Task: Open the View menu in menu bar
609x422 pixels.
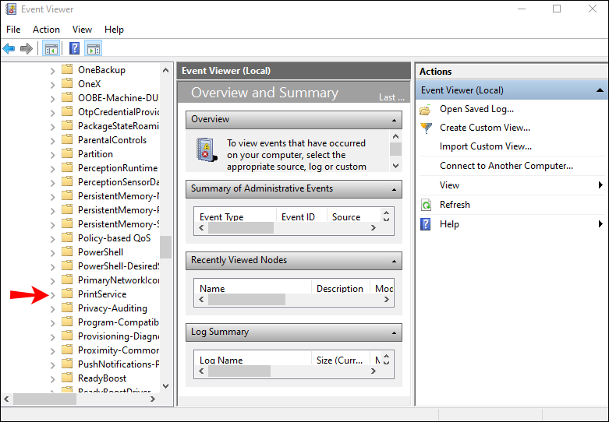Action: [x=82, y=30]
